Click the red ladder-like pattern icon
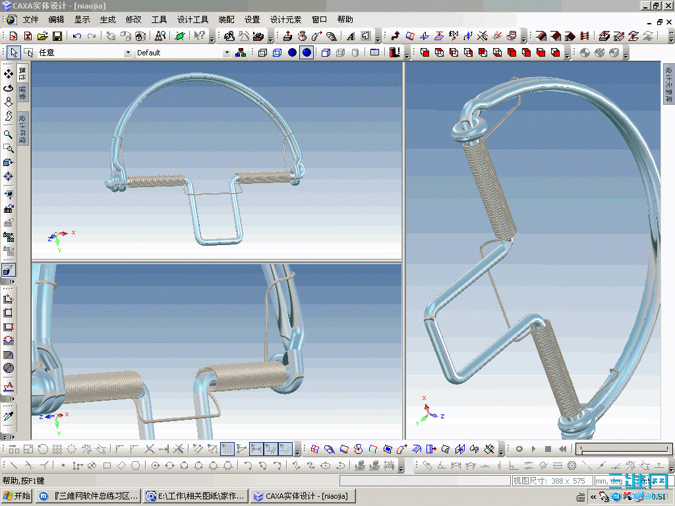 coord(585,36)
